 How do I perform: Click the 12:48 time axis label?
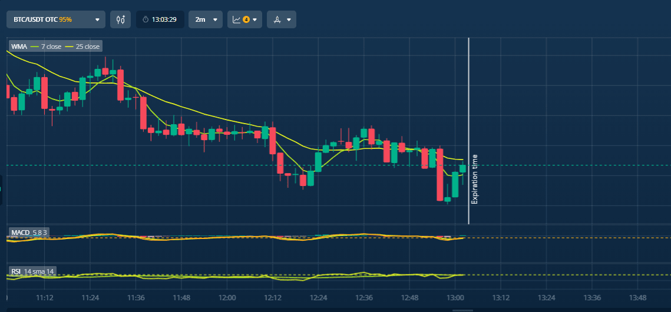[x=409, y=297]
